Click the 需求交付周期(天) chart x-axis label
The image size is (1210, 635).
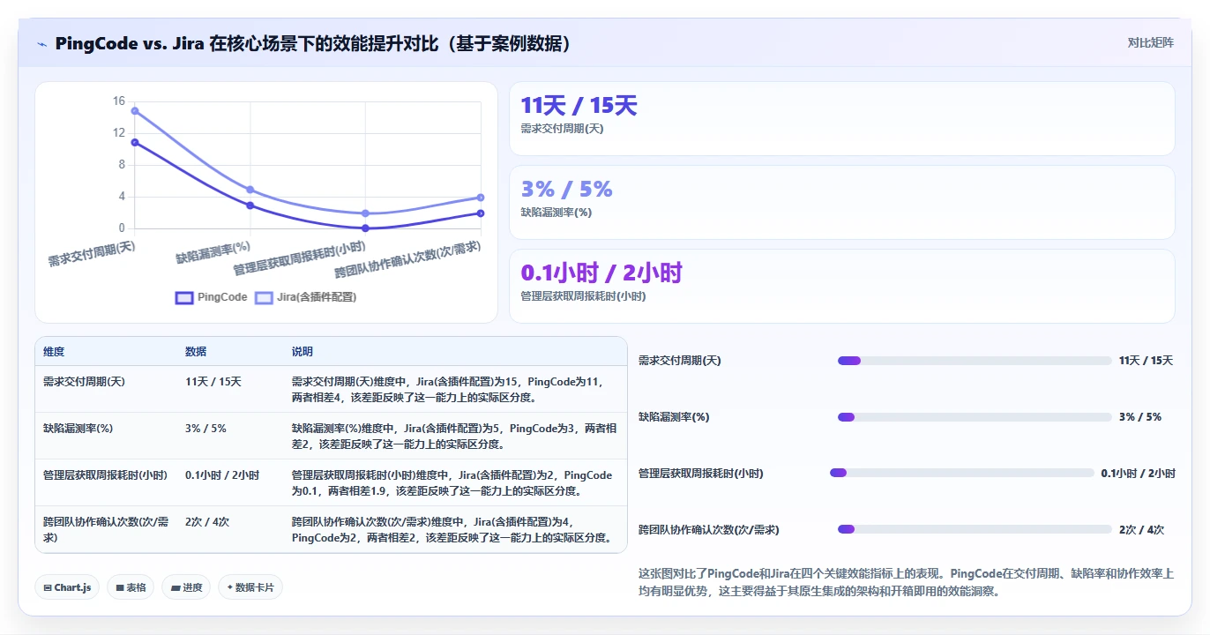(x=92, y=253)
